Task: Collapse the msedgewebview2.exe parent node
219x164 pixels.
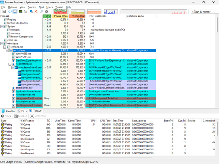Action: (x=13, y=67)
